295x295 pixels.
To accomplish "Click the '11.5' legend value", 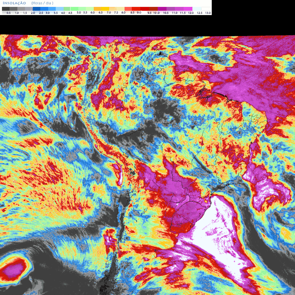I will [183, 13].
